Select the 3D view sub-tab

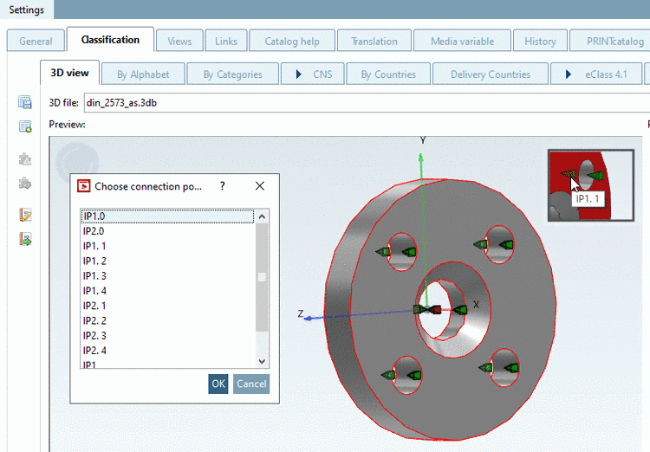(69, 73)
